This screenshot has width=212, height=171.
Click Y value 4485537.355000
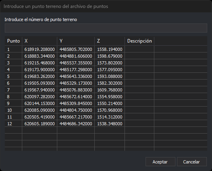[x=76, y=63]
